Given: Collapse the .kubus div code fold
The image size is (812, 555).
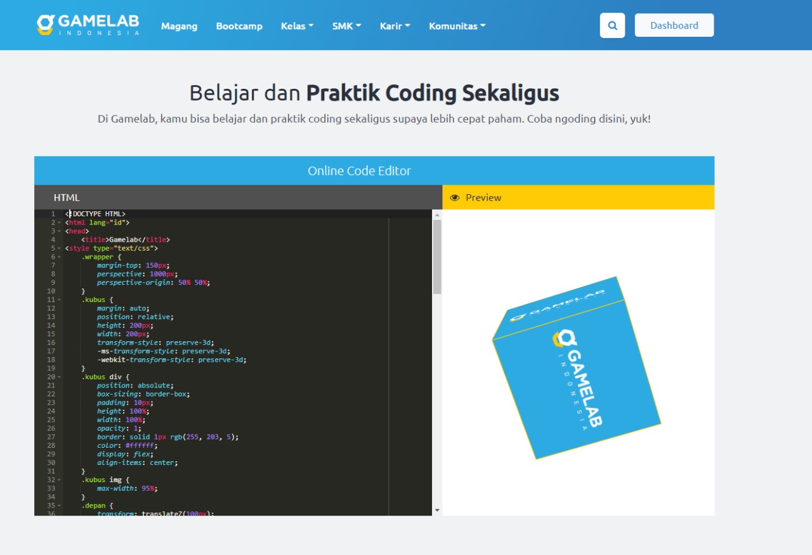Looking at the screenshot, I should 58,376.
